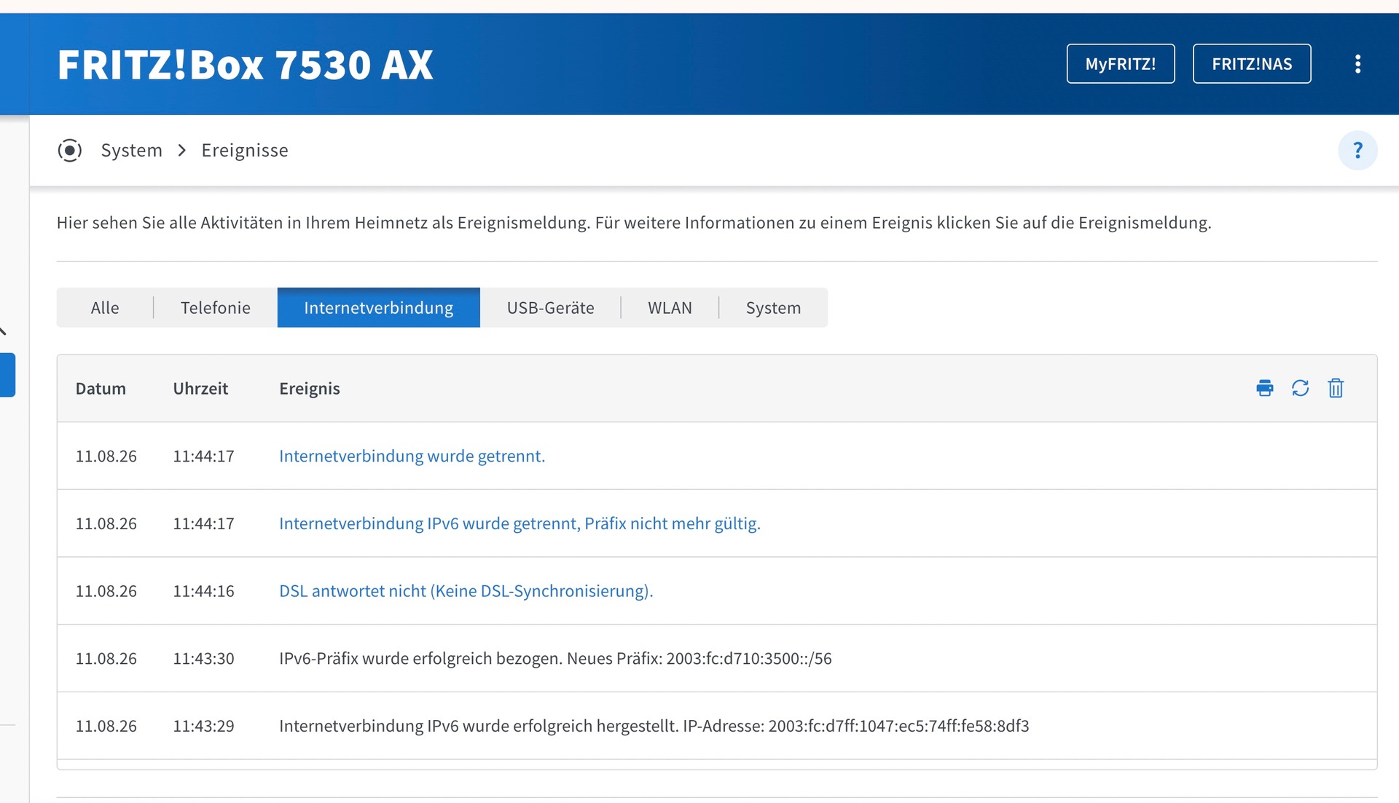This screenshot has height=803, width=1399.
Task: Open the three-dot overflow menu
Action: [1357, 64]
